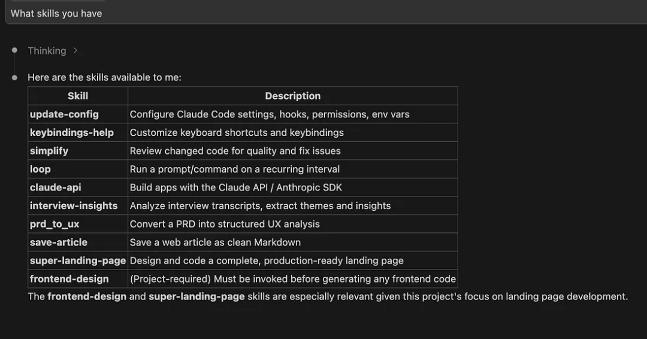The width and height of the screenshot is (647, 339).
Task: Click the interview-insights skill cell
Action: pos(74,205)
